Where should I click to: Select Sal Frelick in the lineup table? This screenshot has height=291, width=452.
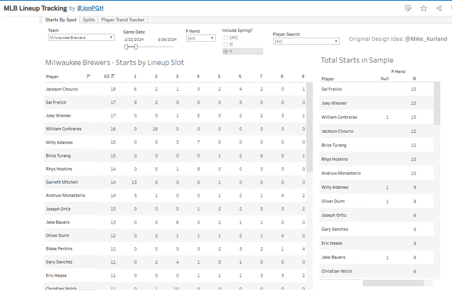56,102
